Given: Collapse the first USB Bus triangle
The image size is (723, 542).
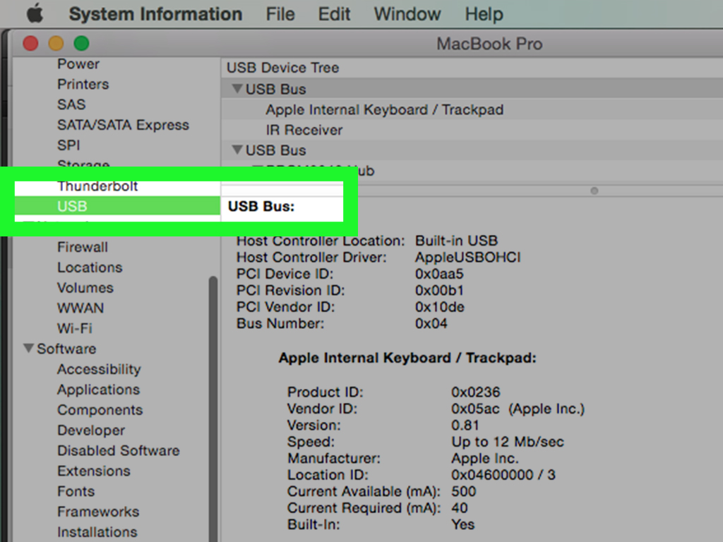Looking at the screenshot, I should 237,88.
